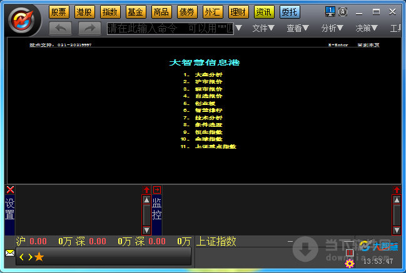Click the orange star favorites icon
Image resolution: width=406 pixels, height=273 pixels.
(39, 257)
